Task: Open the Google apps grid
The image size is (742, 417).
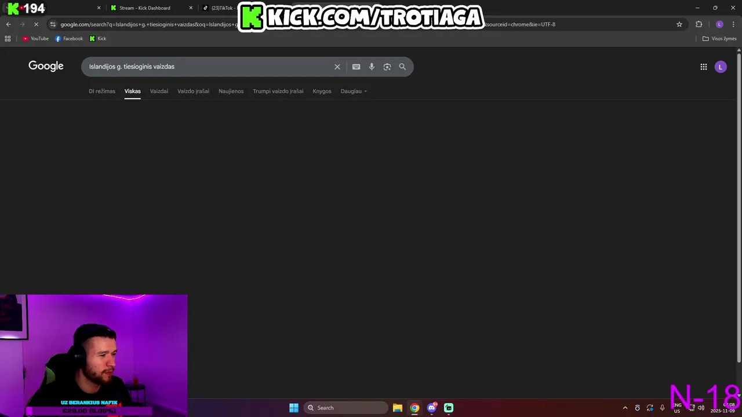Action: (703, 67)
